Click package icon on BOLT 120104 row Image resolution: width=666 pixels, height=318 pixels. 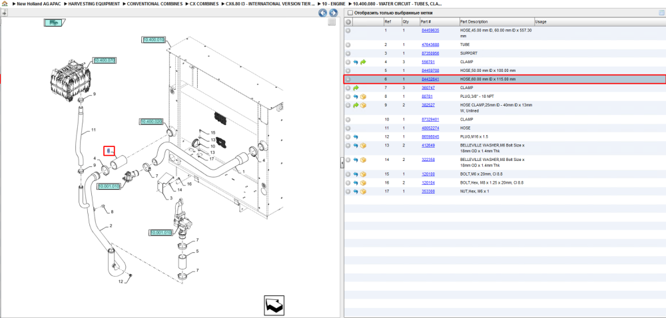pyautogui.click(x=363, y=183)
